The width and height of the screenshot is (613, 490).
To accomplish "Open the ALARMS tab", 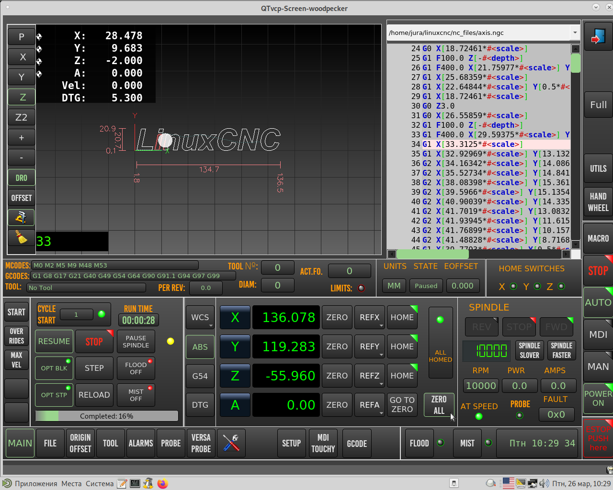I will (x=141, y=443).
